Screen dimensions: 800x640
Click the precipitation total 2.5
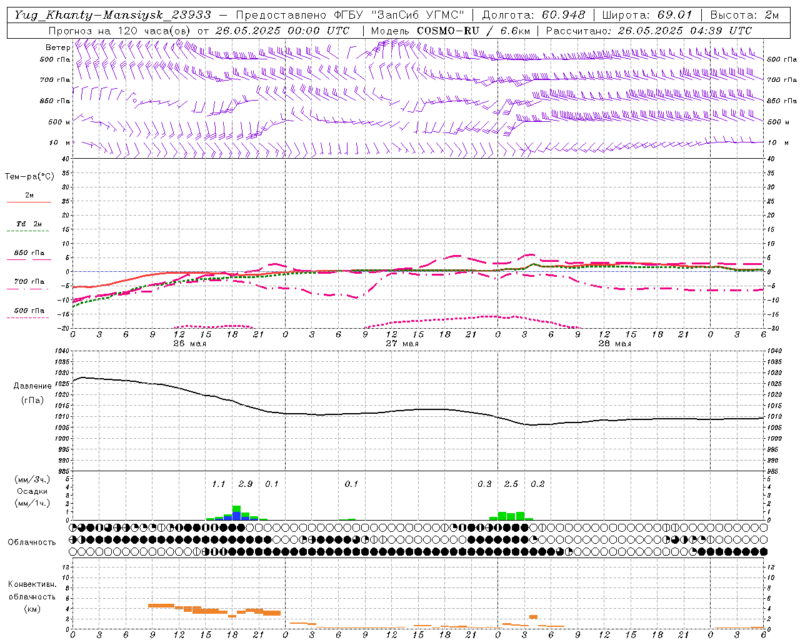(x=511, y=484)
